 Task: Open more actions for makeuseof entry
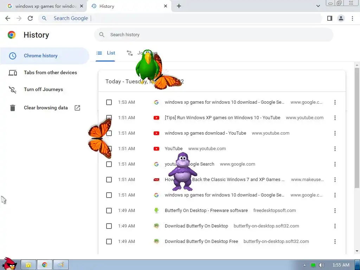(x=335, y=180)
